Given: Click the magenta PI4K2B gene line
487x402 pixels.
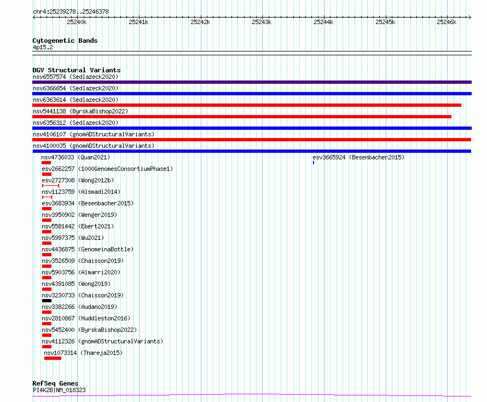Looking at the screenshot, I should [x=252, y=395].
